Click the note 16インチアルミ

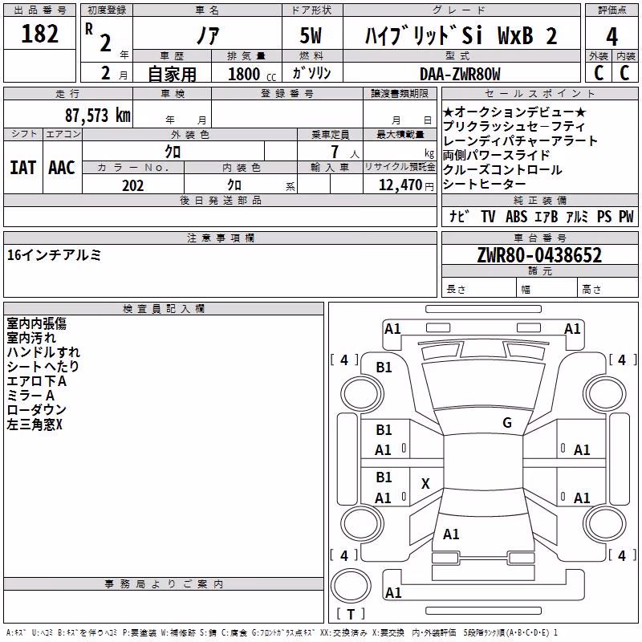click(x=54, y=255)
